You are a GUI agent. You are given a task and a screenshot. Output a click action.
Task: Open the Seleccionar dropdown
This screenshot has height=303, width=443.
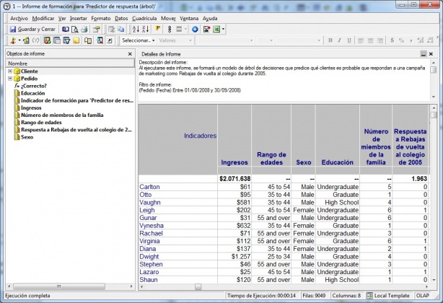click(136, 40)
